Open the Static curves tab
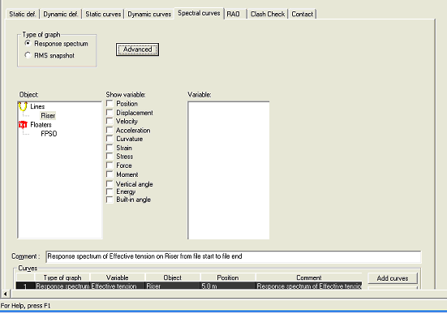This screenshot has height=314, width=447. click(x=103, y=14)
